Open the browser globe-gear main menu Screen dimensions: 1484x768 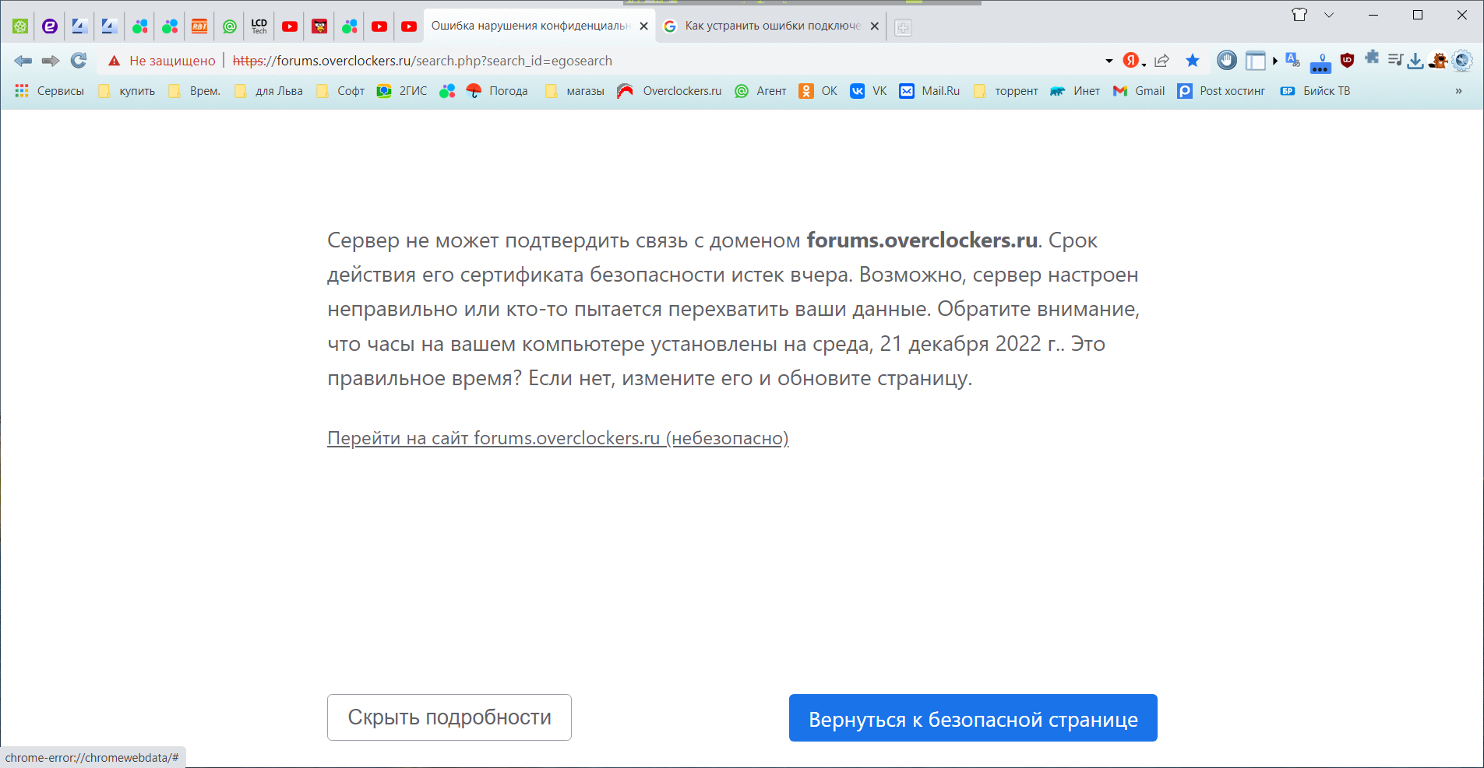click(1462, 60)
